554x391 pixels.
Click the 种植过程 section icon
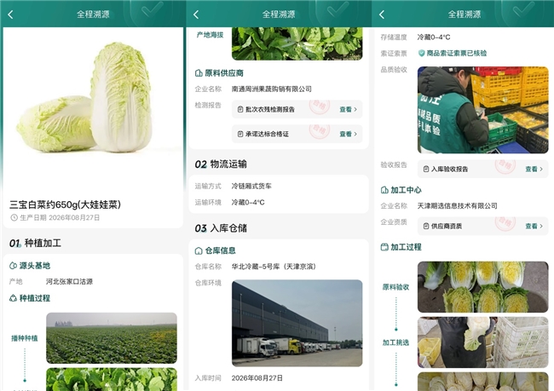tap(13, 298)
